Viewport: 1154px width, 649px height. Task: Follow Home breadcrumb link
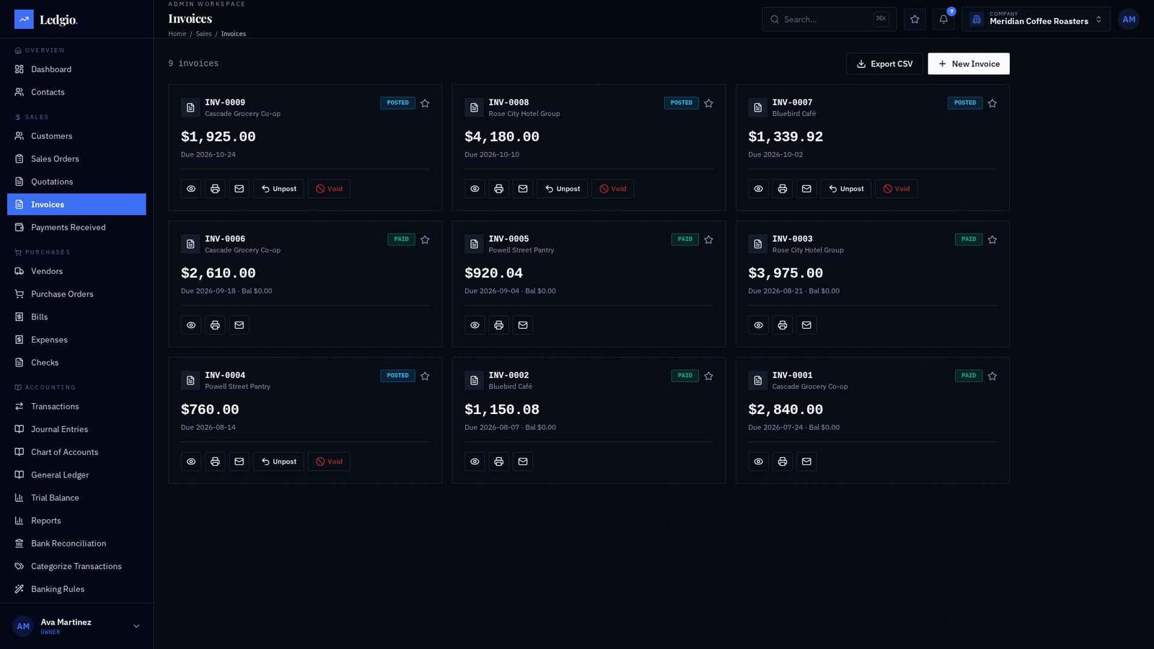click(x=177, y=34)
